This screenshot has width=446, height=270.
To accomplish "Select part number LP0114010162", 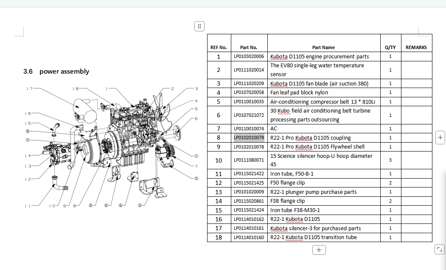I will click(x=249, y=219).
